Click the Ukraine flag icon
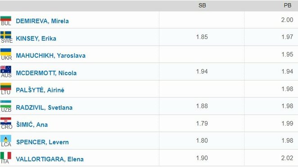This screenshot has height=167, width=298. 6,52
